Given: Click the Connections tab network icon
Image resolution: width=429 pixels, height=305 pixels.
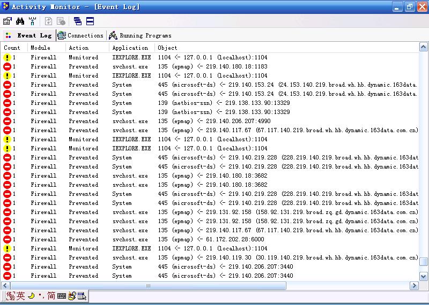Looking at the screenshot, I should 62,35.
